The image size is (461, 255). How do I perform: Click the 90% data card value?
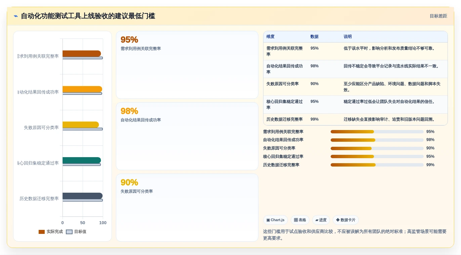pyautogui.click(x=129, y=182)
